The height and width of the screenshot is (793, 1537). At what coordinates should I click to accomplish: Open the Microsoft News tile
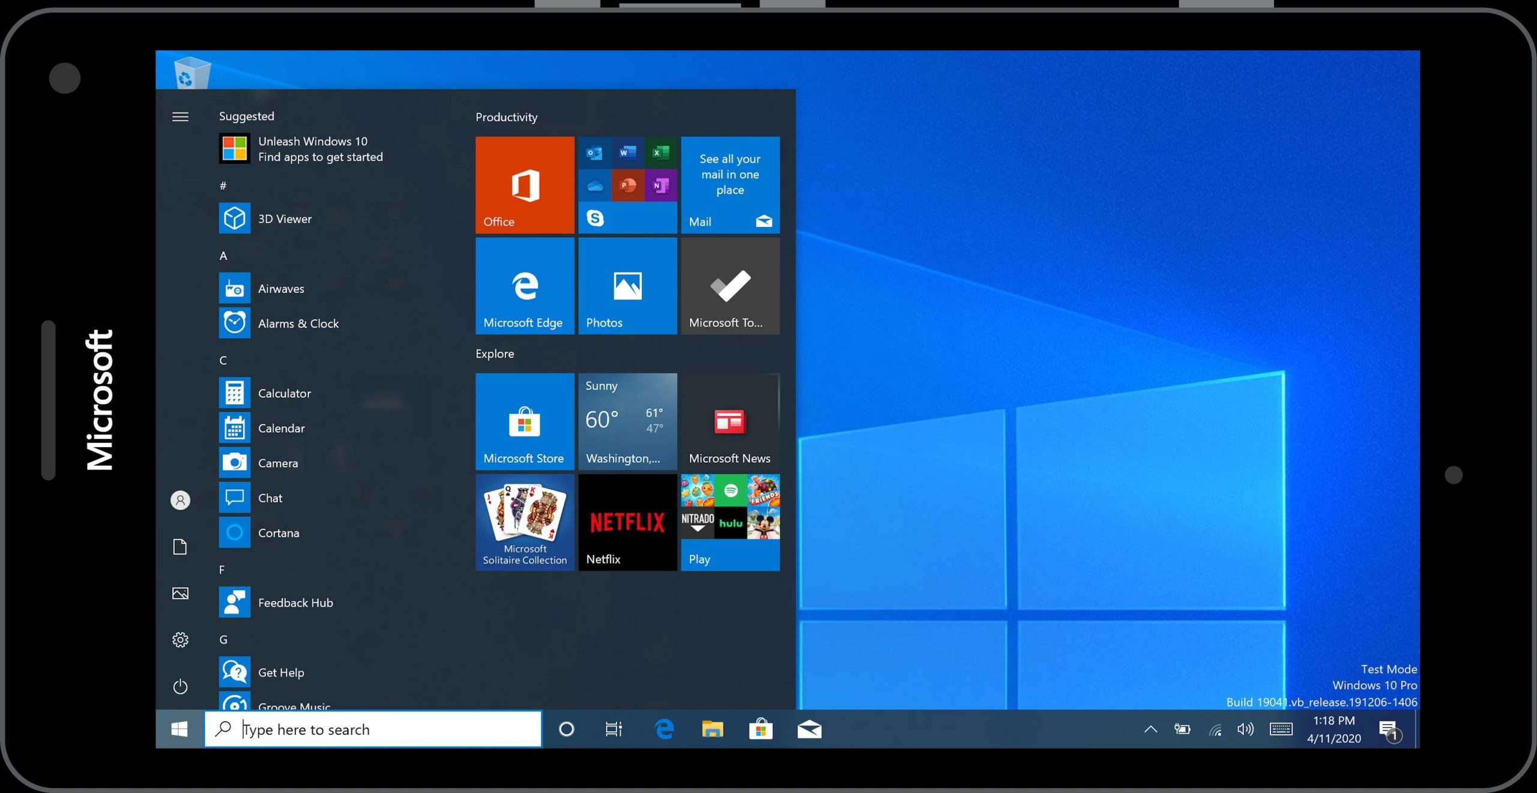tap(729, 421)
